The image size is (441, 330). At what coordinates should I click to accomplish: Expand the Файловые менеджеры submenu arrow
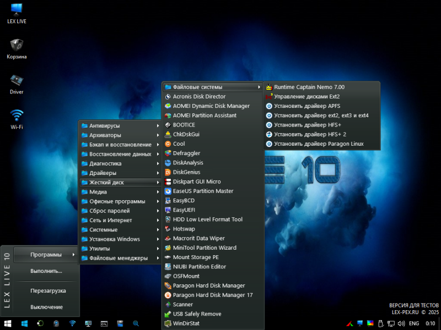pos(158,258)
